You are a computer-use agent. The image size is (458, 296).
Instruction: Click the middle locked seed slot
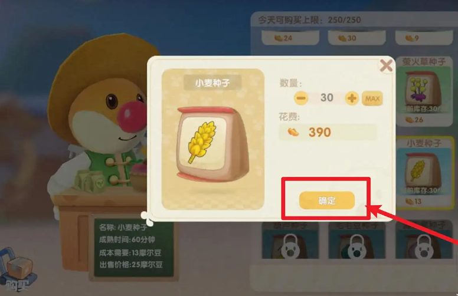[x=357, y=240]
